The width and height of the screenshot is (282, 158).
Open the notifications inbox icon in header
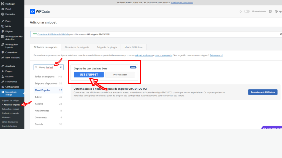pyautogui.click(x=270, y=12)
